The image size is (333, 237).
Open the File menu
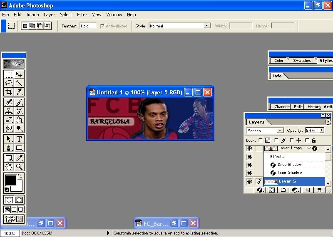pyautogui.click(x=5, y=15)
